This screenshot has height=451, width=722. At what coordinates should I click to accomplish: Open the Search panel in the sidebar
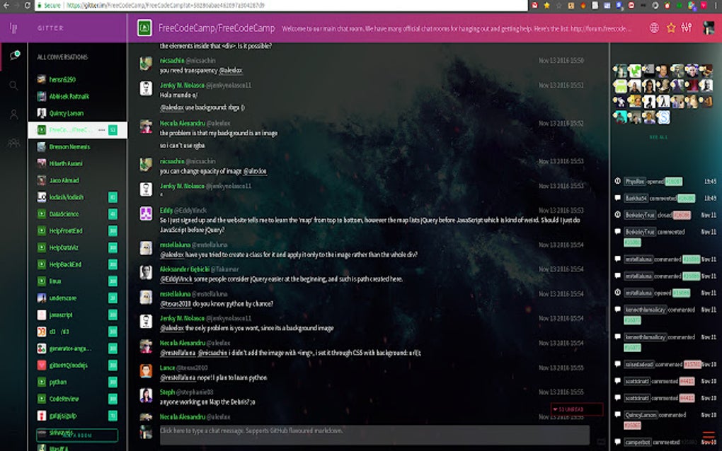[13, 86]
